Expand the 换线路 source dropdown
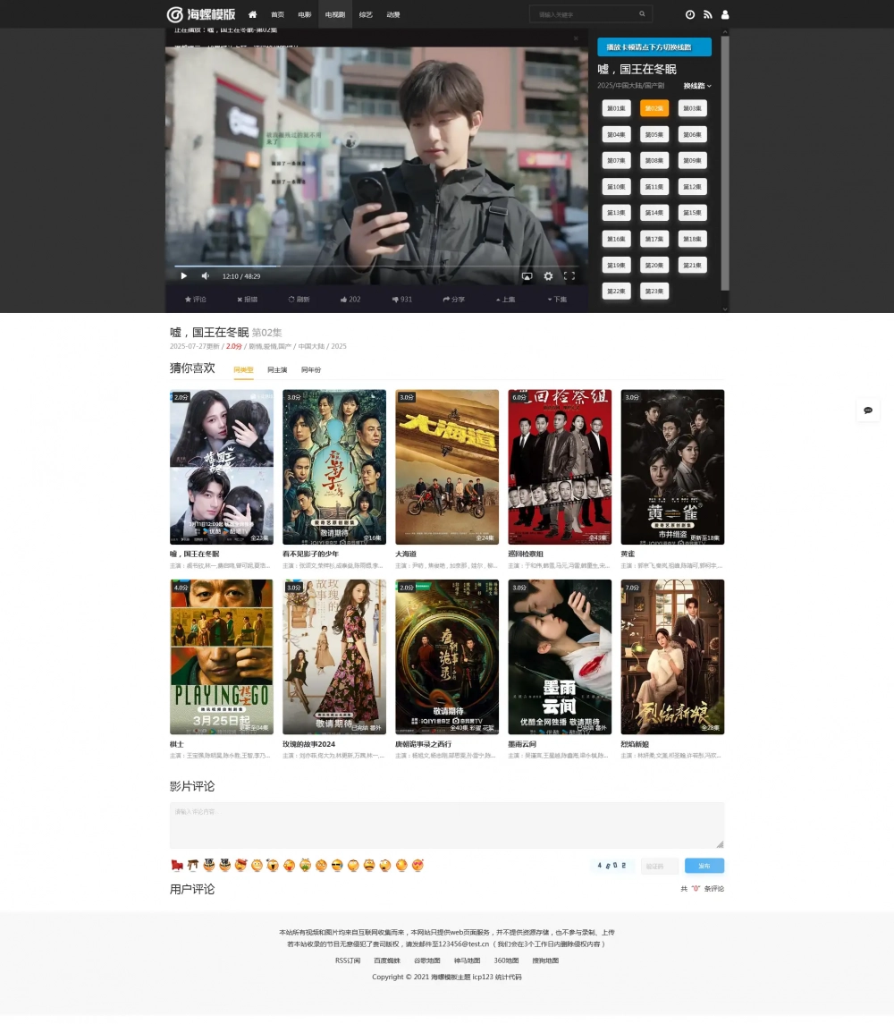The height and width of the screenshot is (1024, 894). click(x=697, y=86)
